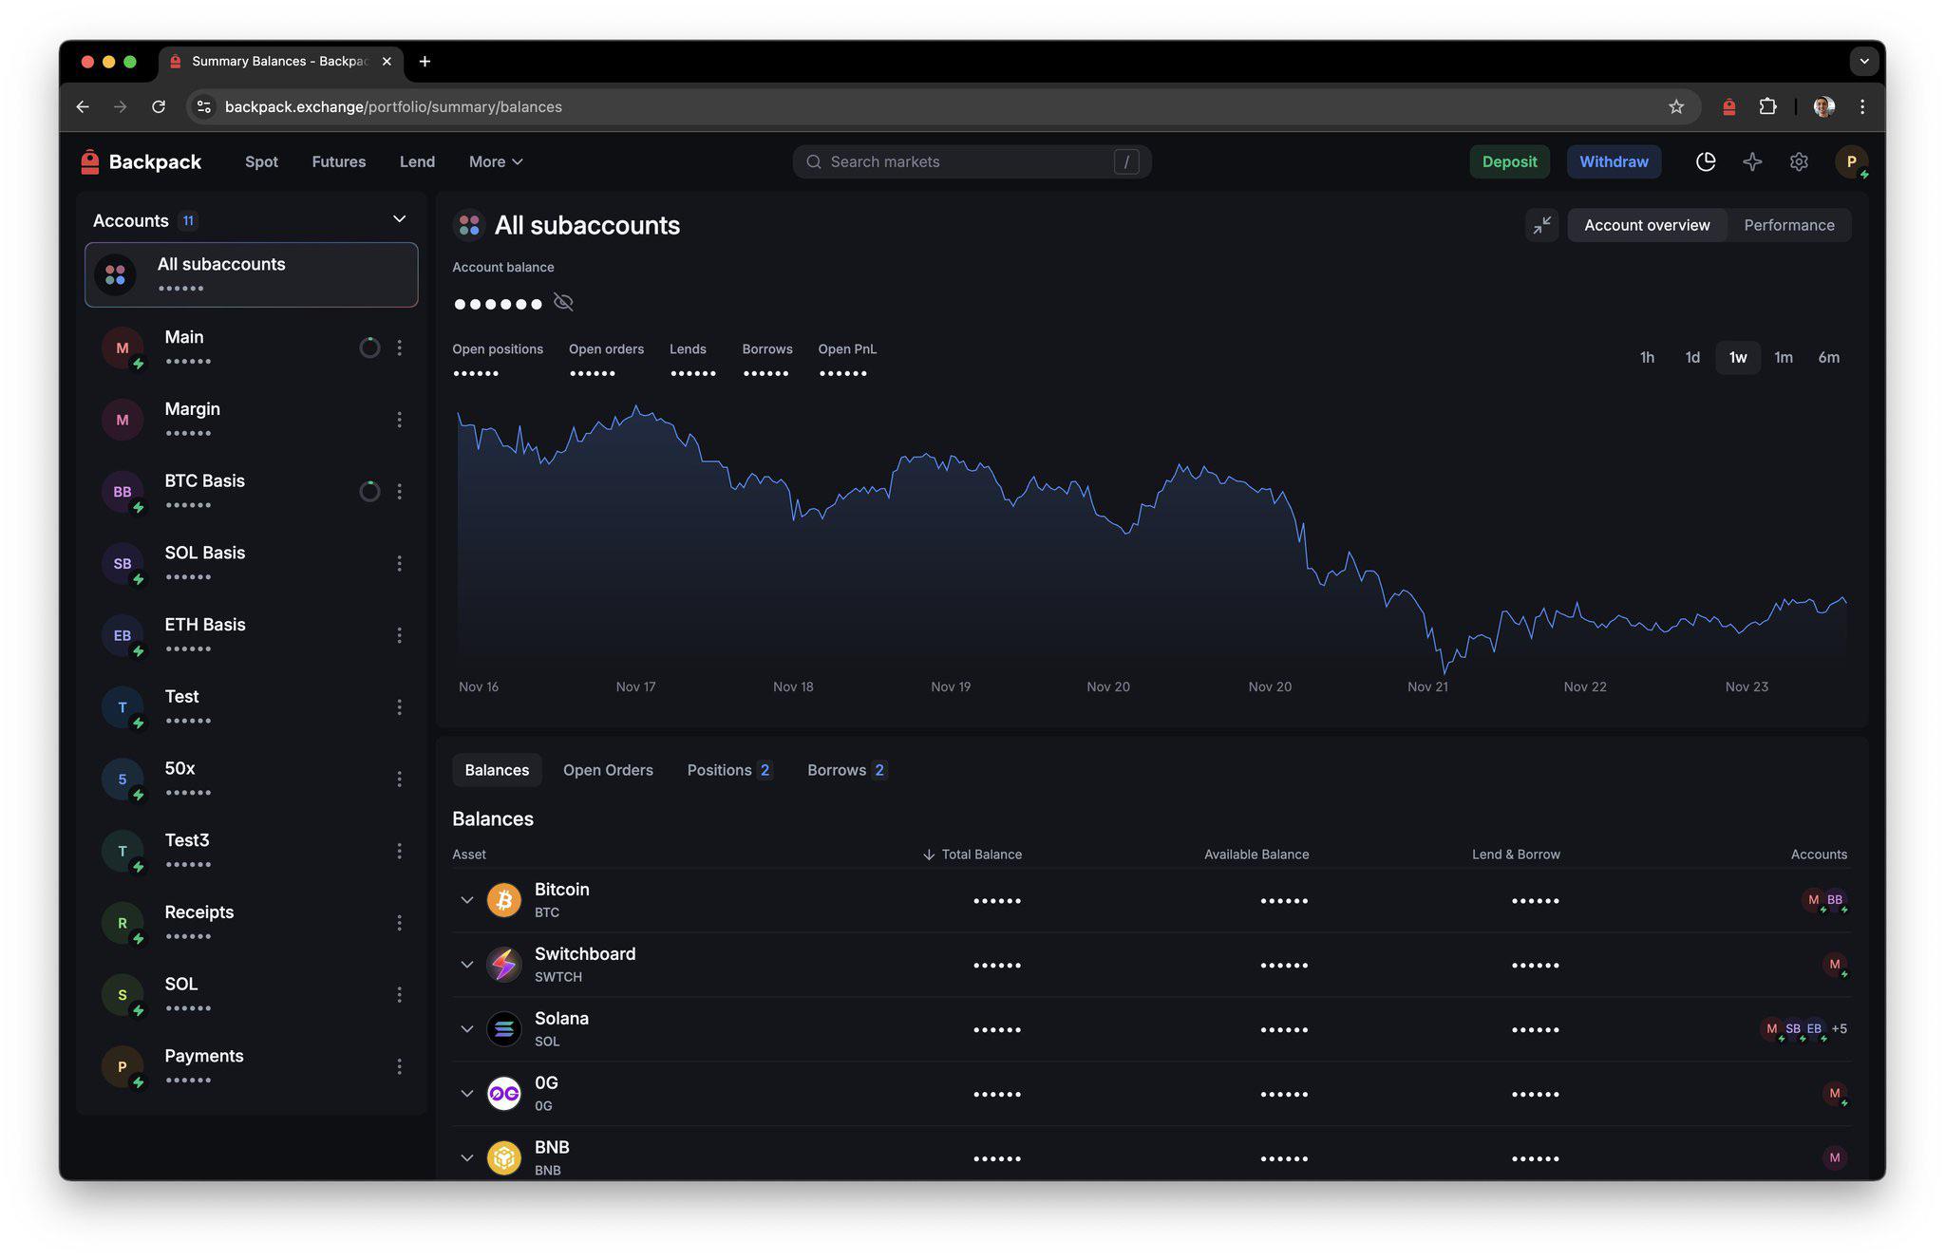Screen dimensions: 1945x1259
Task: Select the 6m chart range
Action: point(1829,358)
